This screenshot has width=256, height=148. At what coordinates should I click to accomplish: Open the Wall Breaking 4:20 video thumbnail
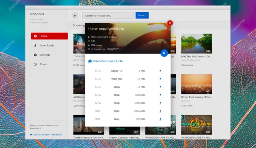point(197,125)
